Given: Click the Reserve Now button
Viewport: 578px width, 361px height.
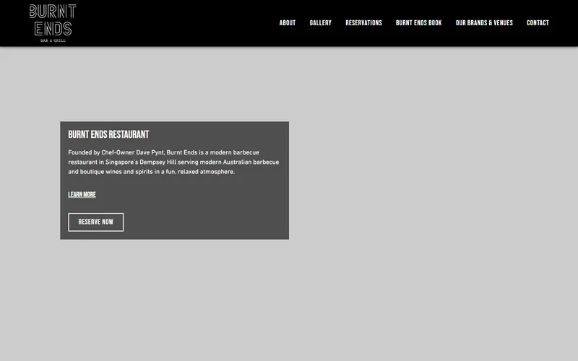Looking at the screenshot, I should click(x=96, y=222).
